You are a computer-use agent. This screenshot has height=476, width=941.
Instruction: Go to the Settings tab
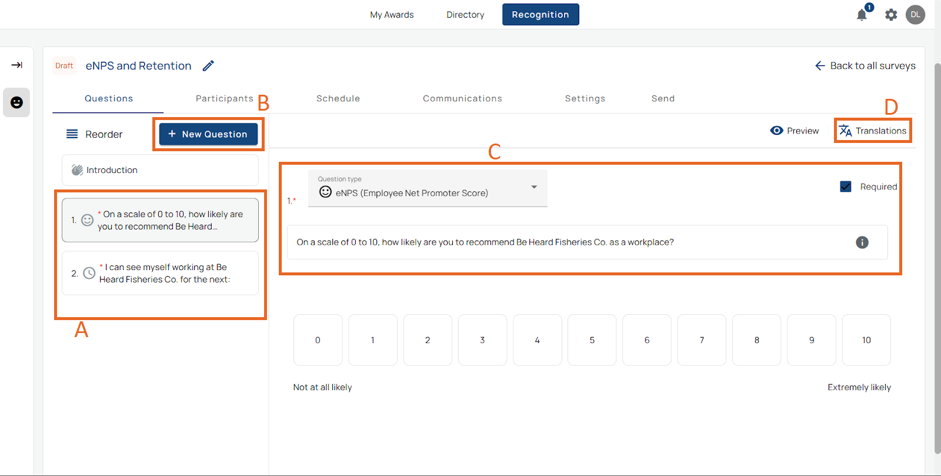pos(585,99)
